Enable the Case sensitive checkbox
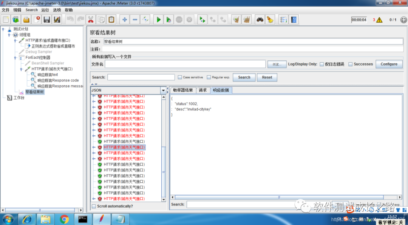The image size is (408, 225). pos(180,77)
